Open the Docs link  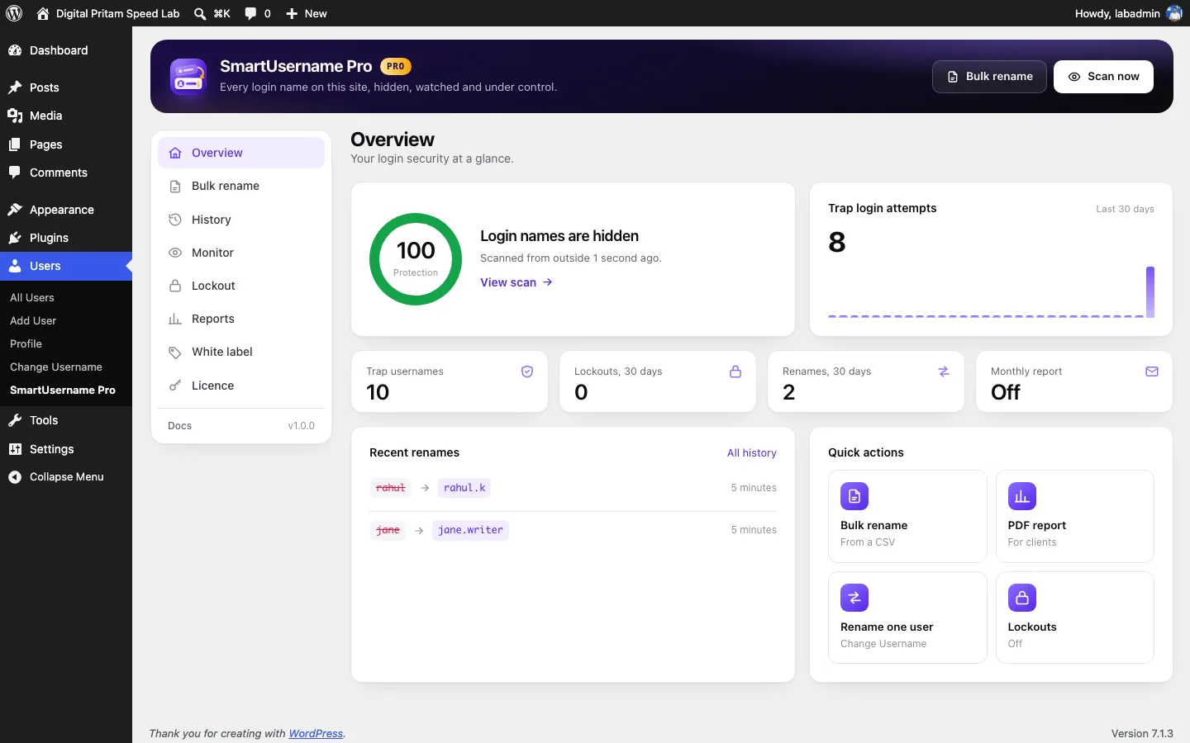pyautogui.click(x=179, y=426)
